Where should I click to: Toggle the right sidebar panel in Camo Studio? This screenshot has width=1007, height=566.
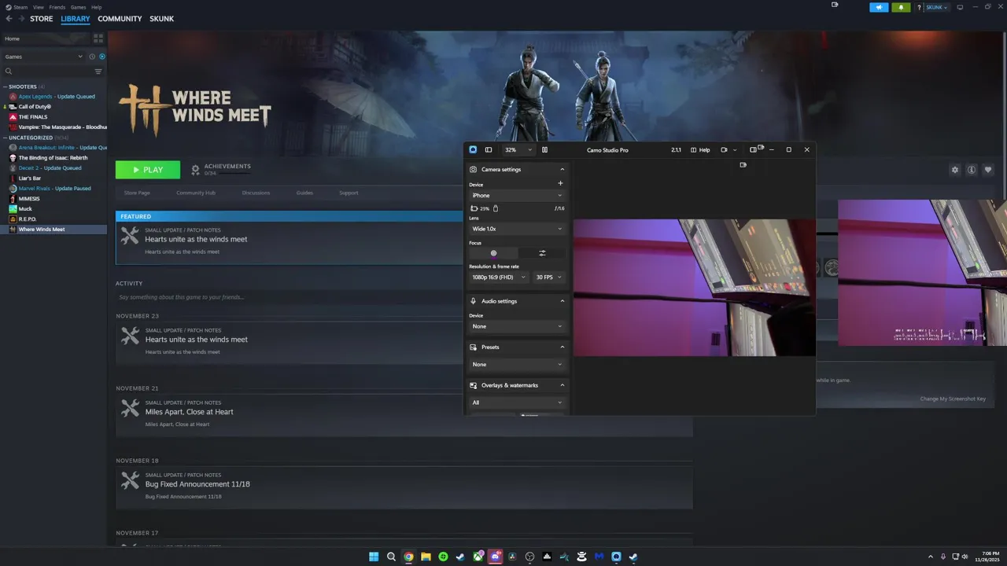point(753,149)
